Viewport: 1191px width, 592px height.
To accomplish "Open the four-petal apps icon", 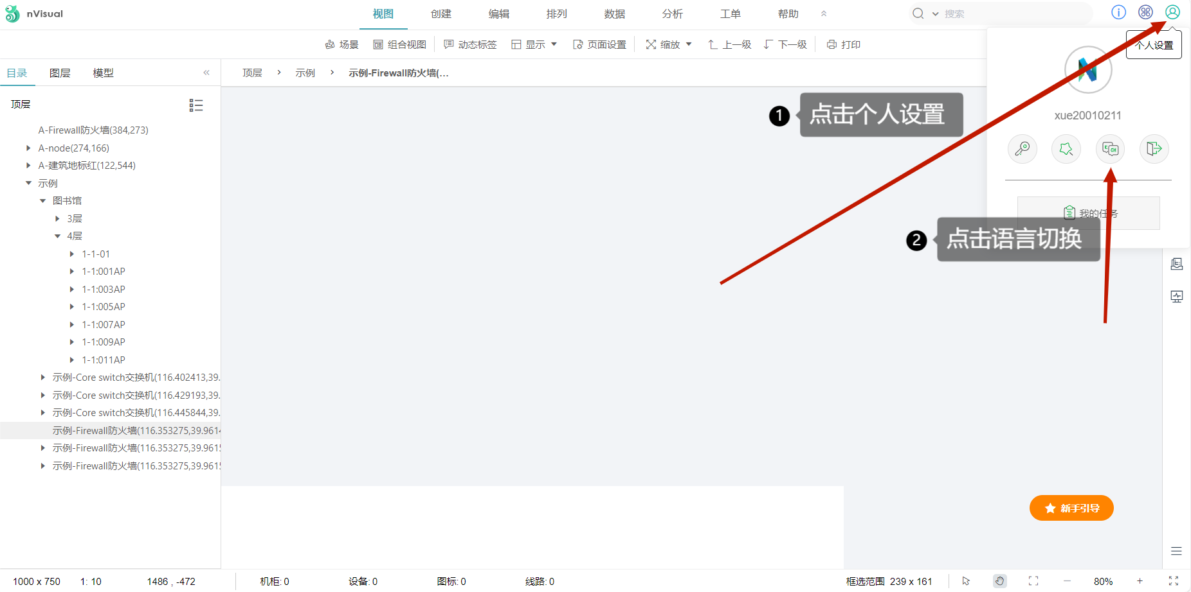I will pyautogui.click(x=1145, y=13).
